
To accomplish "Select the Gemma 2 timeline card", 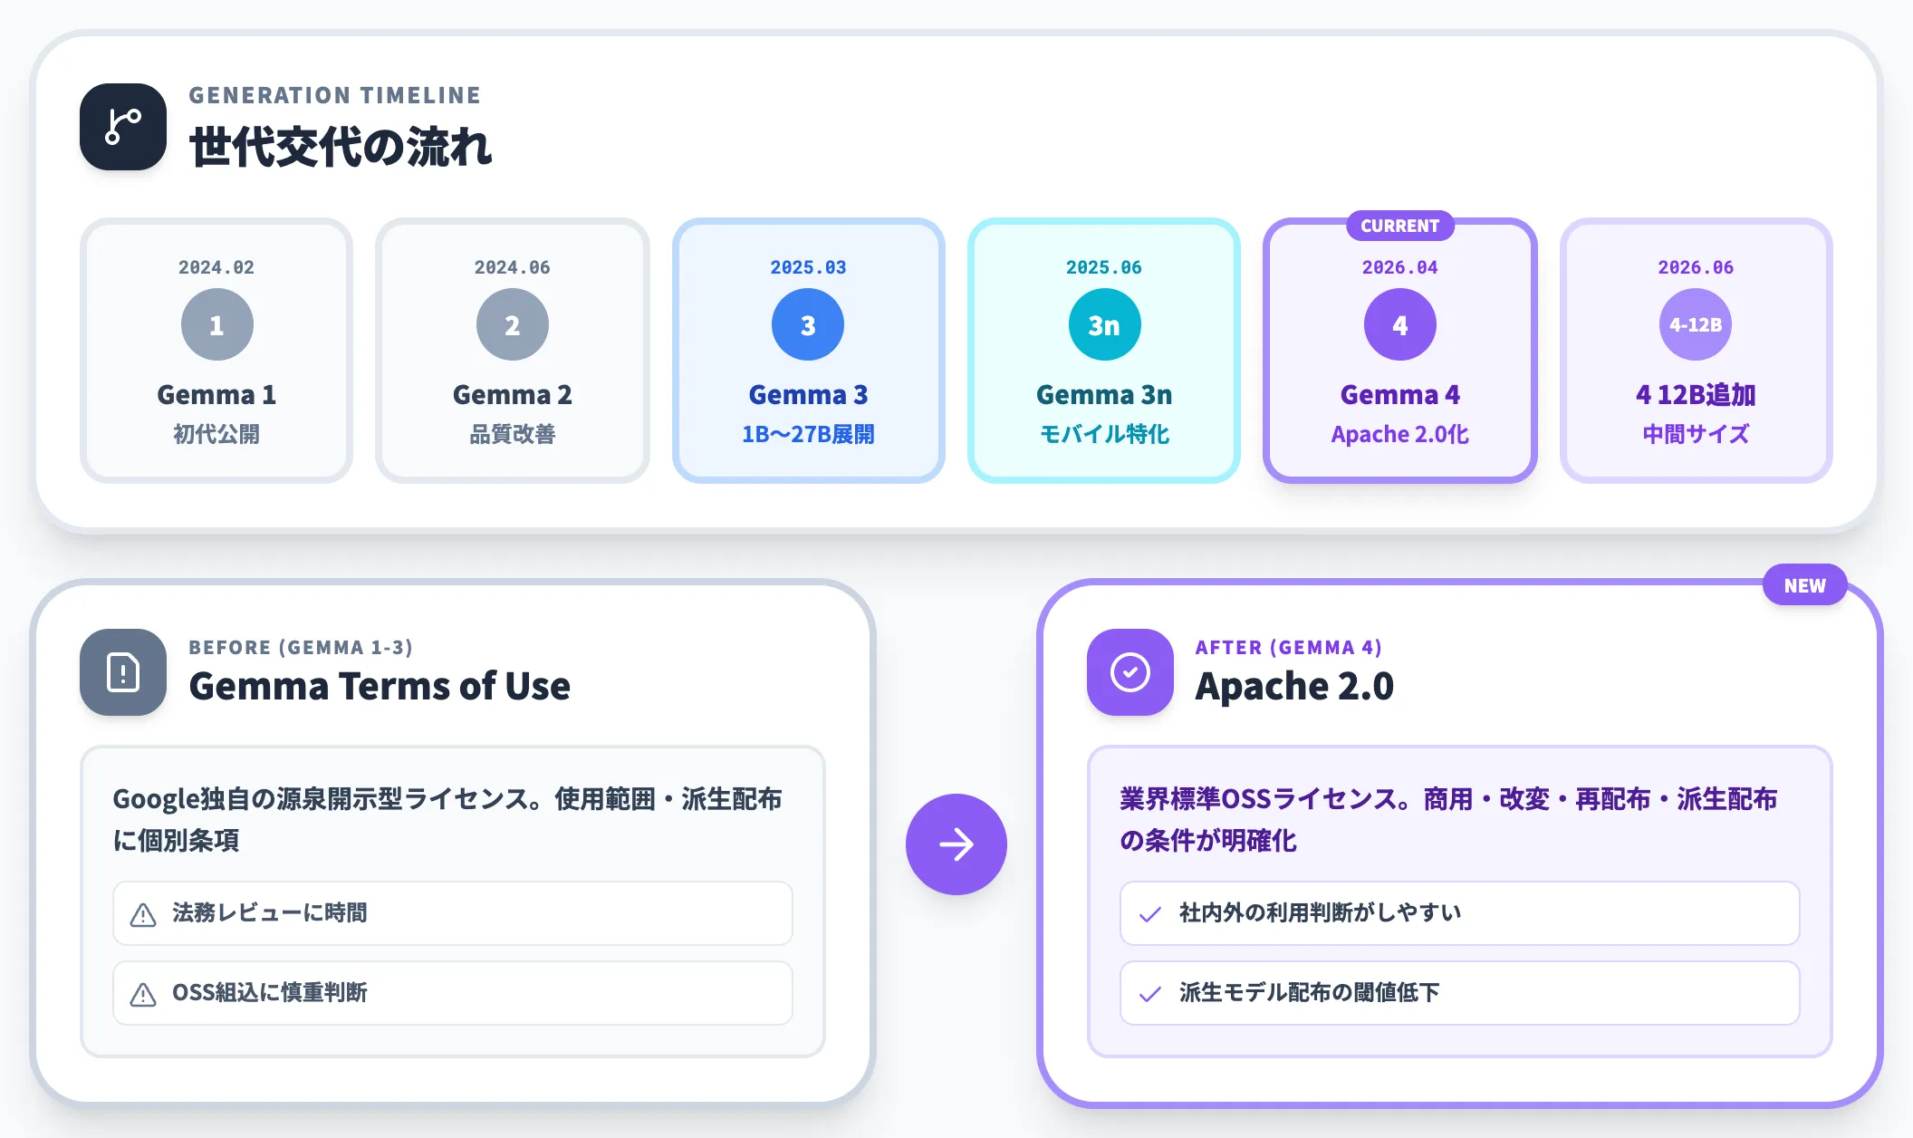I will pos(513,351).
